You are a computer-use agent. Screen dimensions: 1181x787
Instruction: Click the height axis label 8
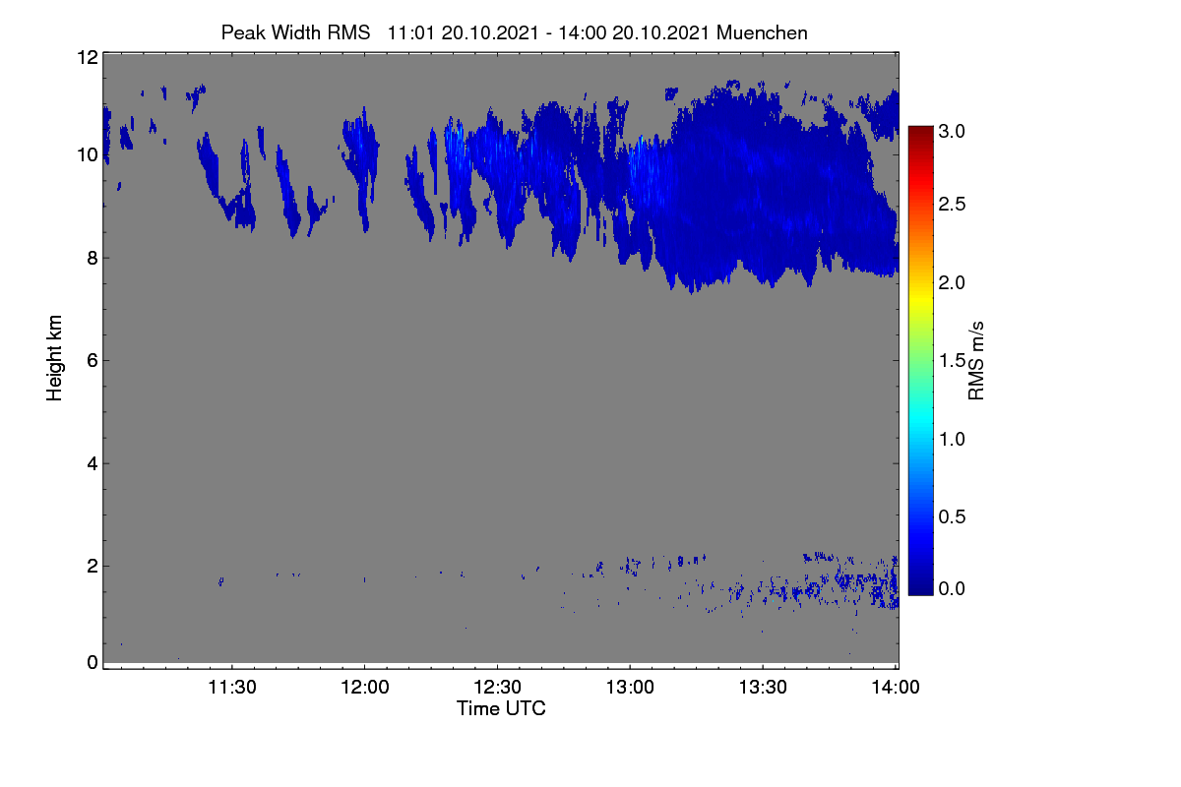tap(93, 258)
